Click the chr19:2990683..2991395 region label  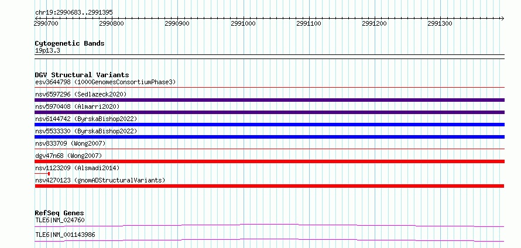74,12
